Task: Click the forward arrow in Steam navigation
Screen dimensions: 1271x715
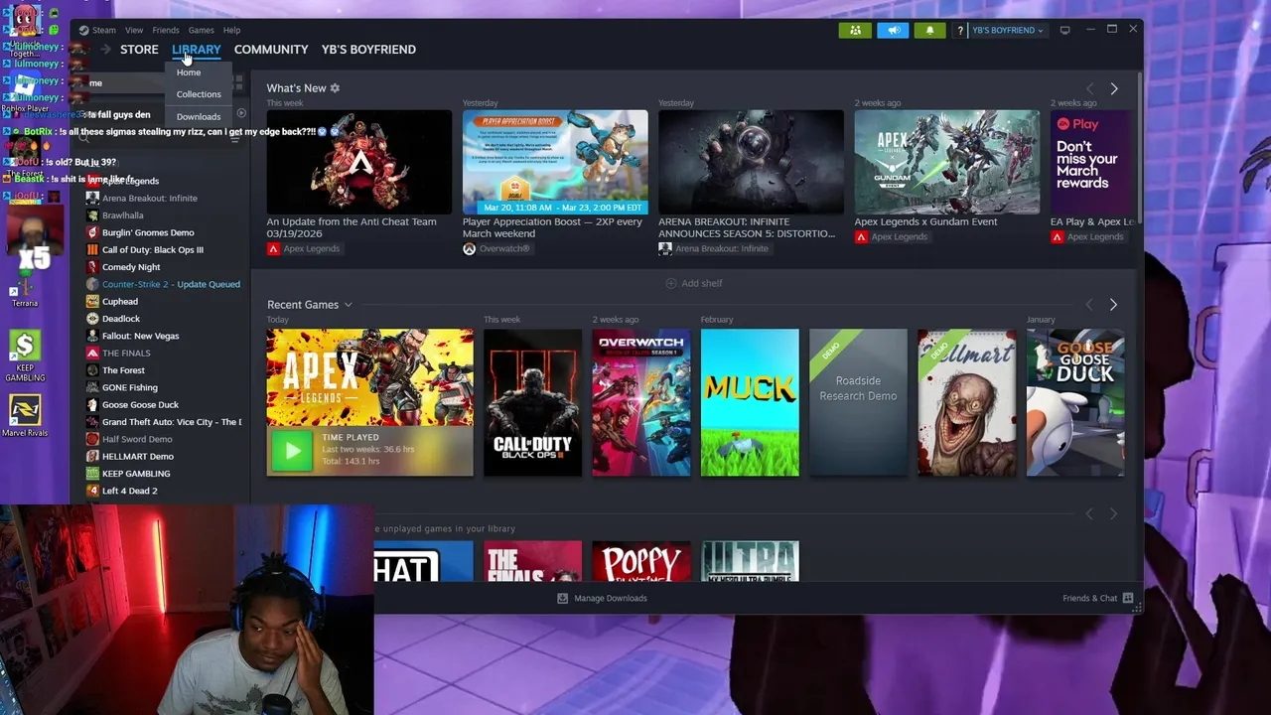Action: (105, 49)
